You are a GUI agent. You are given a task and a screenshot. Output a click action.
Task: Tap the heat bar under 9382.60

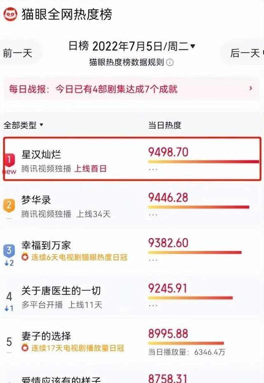(x=195, y=252)
